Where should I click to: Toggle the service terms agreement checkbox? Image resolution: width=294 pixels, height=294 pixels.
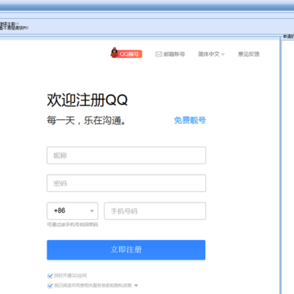point(50,286)
